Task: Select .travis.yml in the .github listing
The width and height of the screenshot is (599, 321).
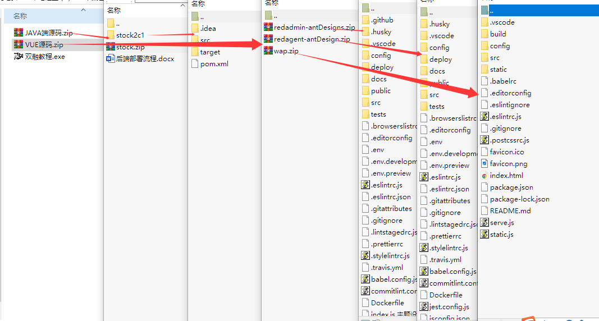Action: click(382, 267)
